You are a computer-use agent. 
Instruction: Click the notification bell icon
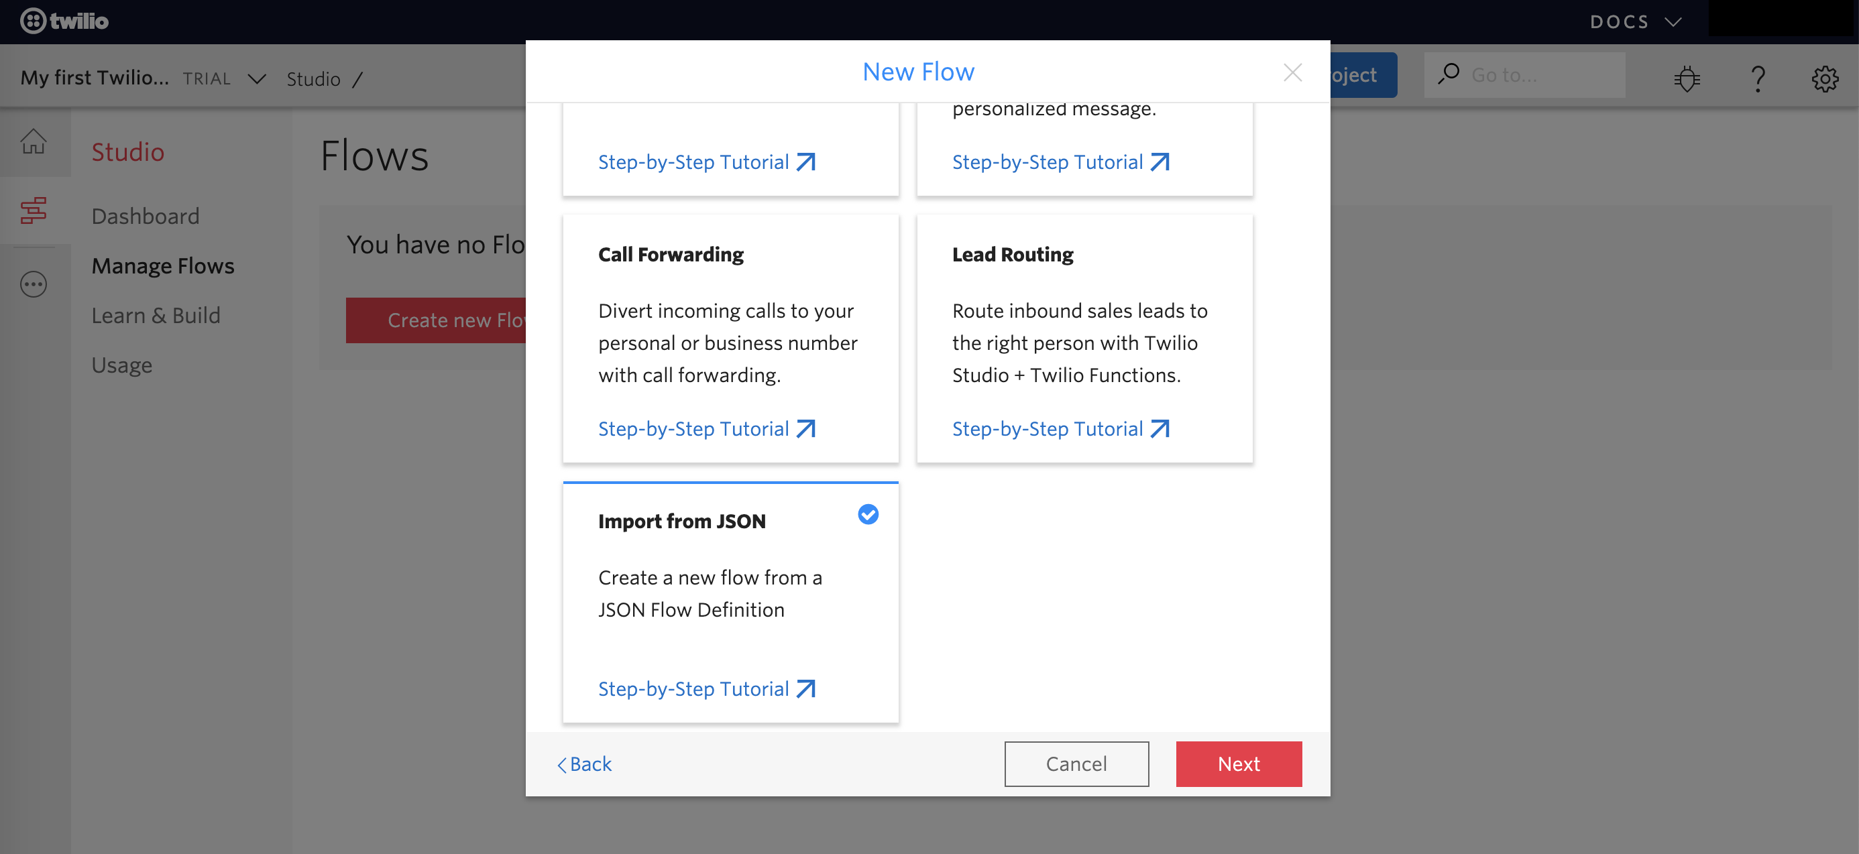pyautogui.click(x=1686, y=76)
